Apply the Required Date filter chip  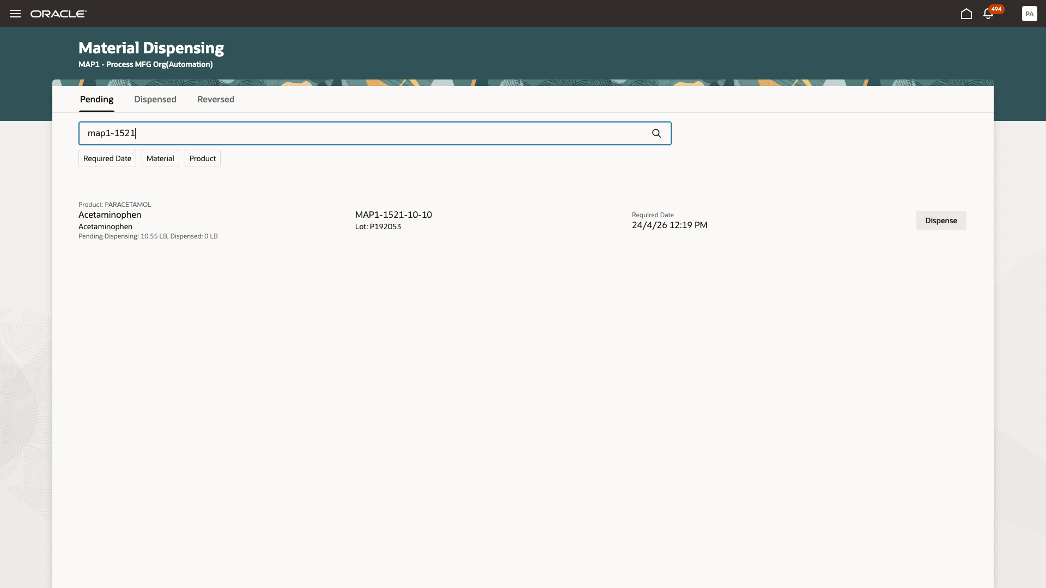click(107, 158)
